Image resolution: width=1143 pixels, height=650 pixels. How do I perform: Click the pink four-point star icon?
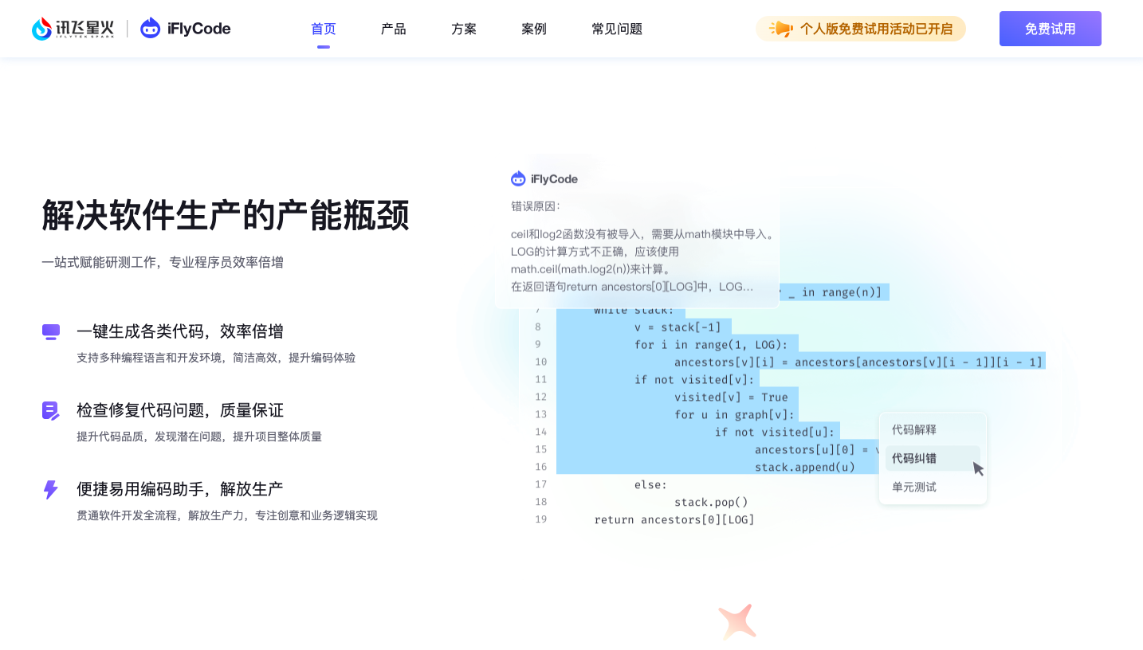click(736, 621)
